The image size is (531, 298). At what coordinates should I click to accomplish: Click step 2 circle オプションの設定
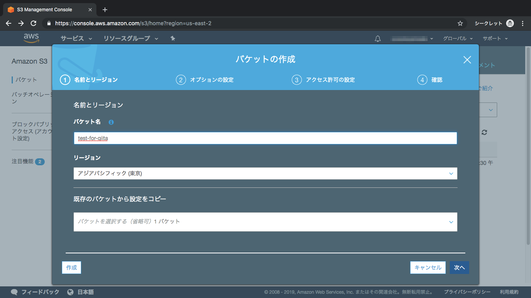click(180, 80)
